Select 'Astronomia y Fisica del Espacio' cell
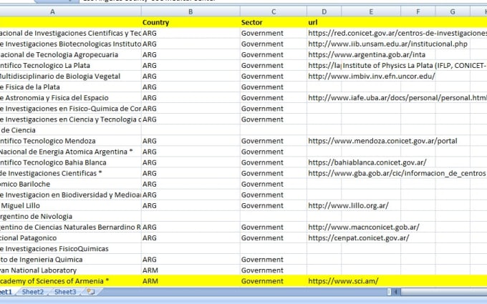487x304 pixels. (70, 98)
